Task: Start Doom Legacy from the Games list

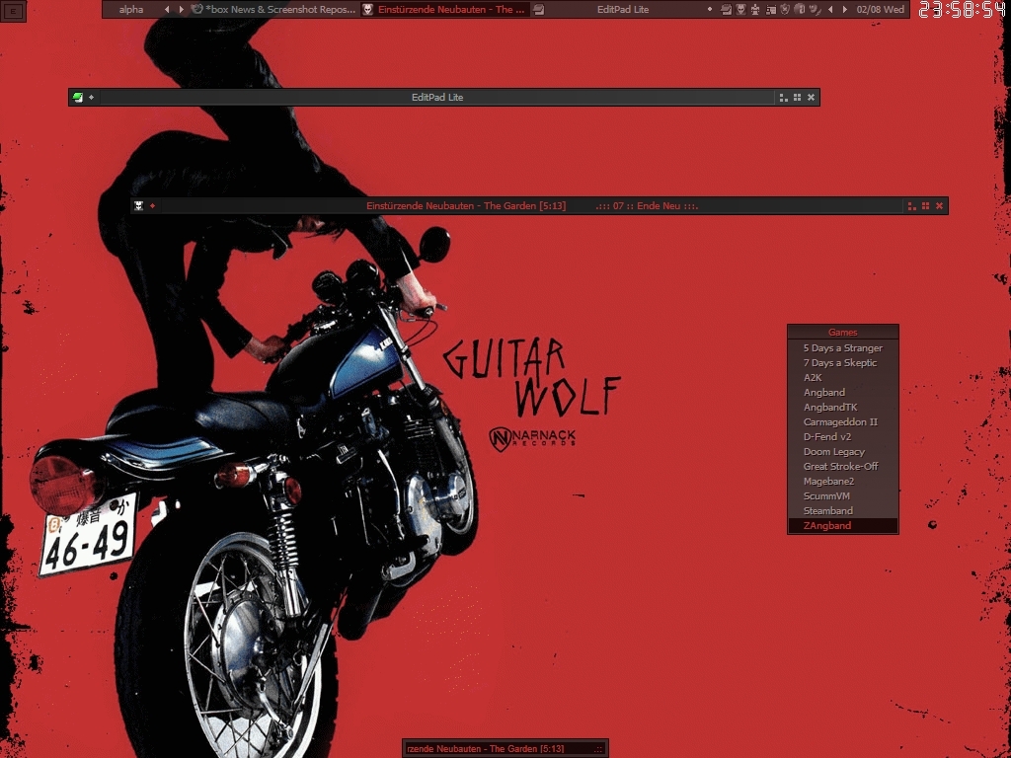Action: (833, 452)
